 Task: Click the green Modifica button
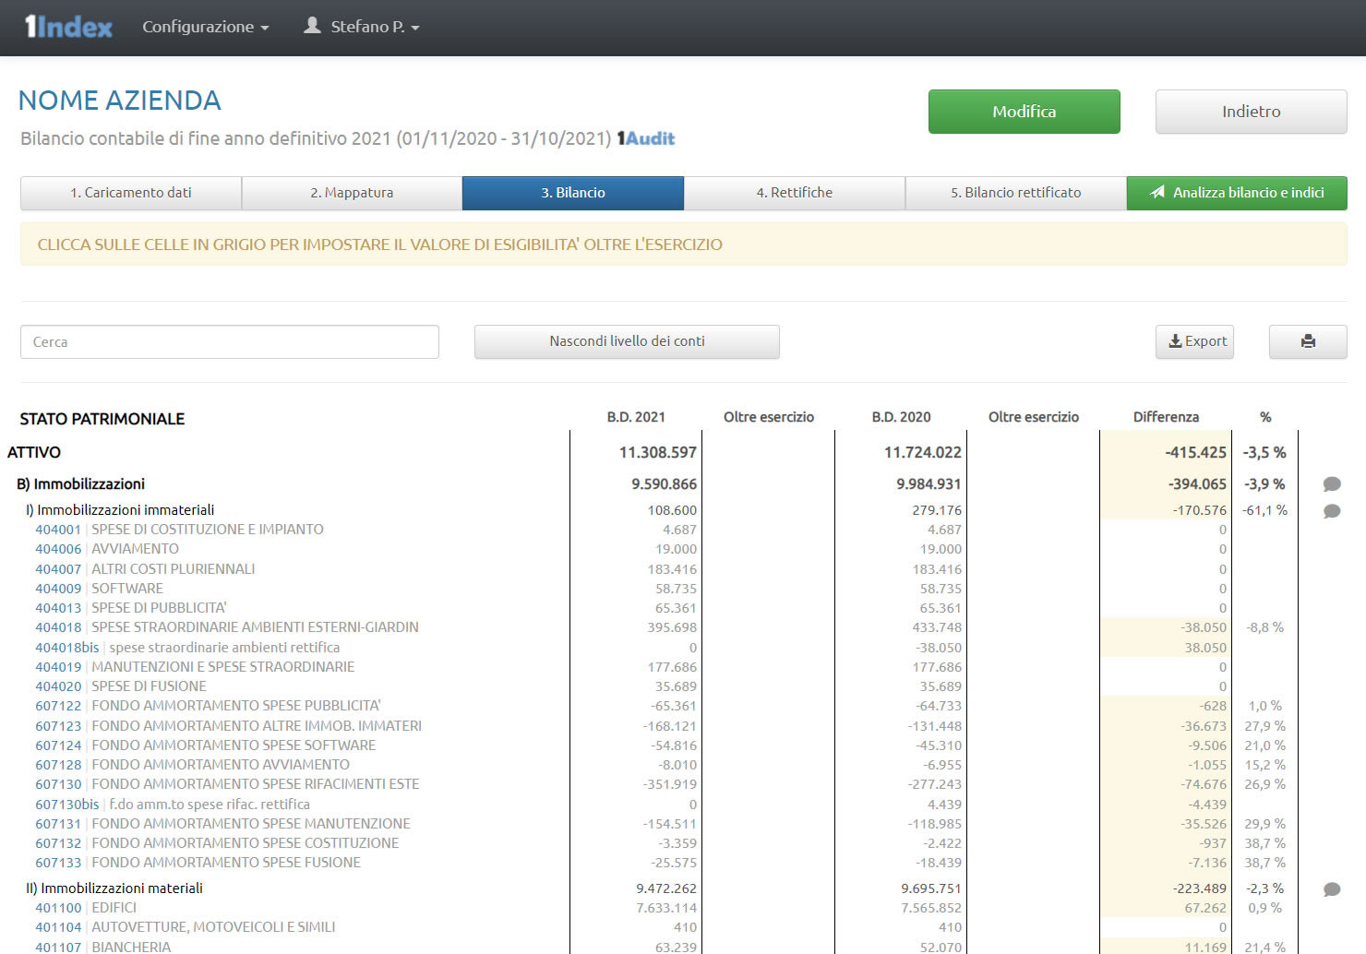tap(1024, 112)
